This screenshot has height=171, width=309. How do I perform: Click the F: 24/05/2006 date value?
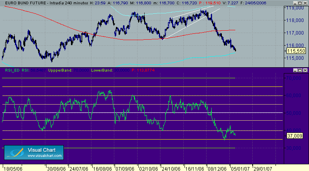point(253,3)
